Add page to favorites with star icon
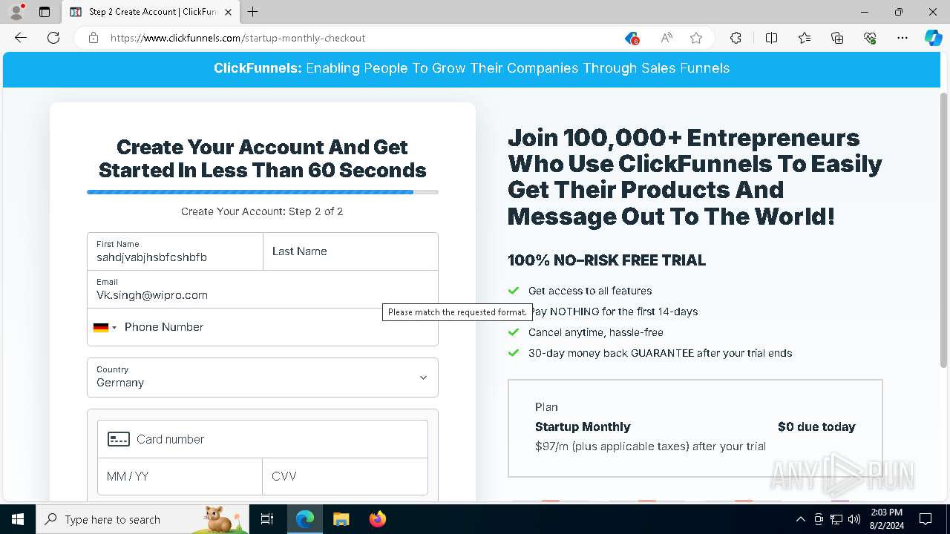Viewport: 950px width, 534px height. [696, 38]
